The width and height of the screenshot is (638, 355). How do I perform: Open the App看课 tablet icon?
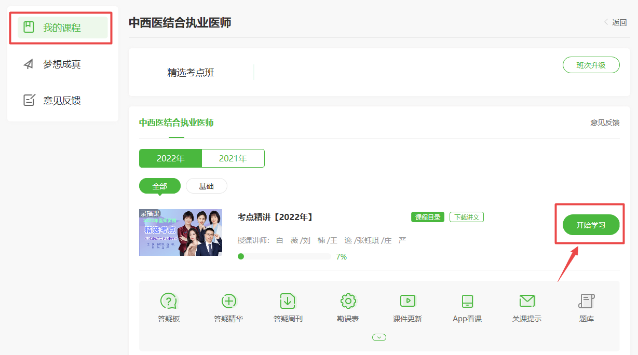pos(467,301)
